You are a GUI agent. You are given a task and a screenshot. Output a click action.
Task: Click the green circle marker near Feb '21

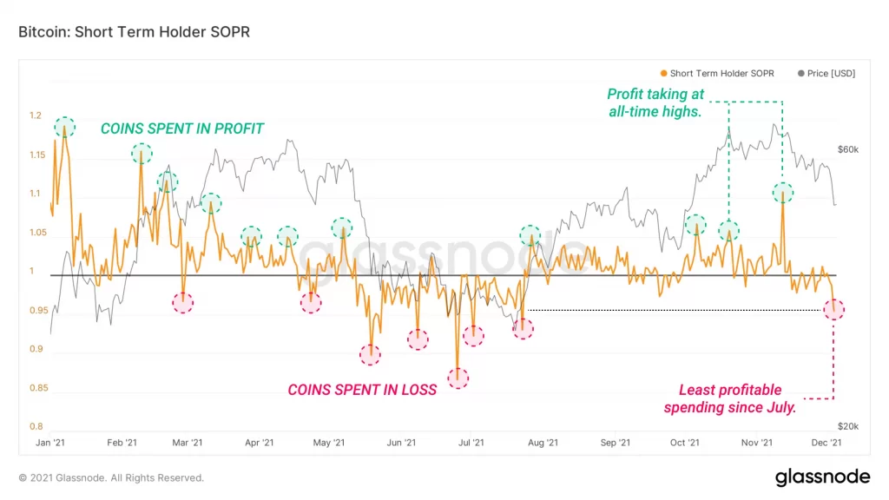142,153
